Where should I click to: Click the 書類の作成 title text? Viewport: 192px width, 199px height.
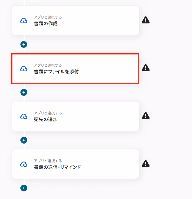coord(46,24)
